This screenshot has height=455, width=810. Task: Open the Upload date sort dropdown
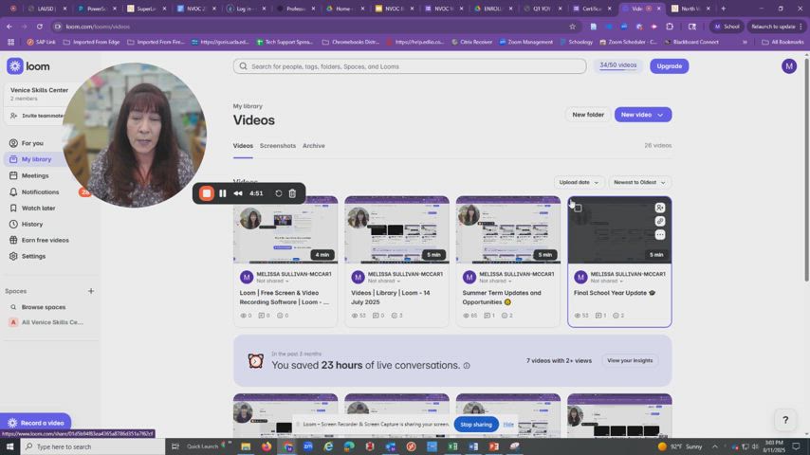579,182
